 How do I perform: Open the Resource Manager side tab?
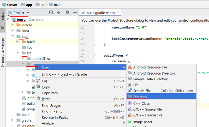pos(3,52)
